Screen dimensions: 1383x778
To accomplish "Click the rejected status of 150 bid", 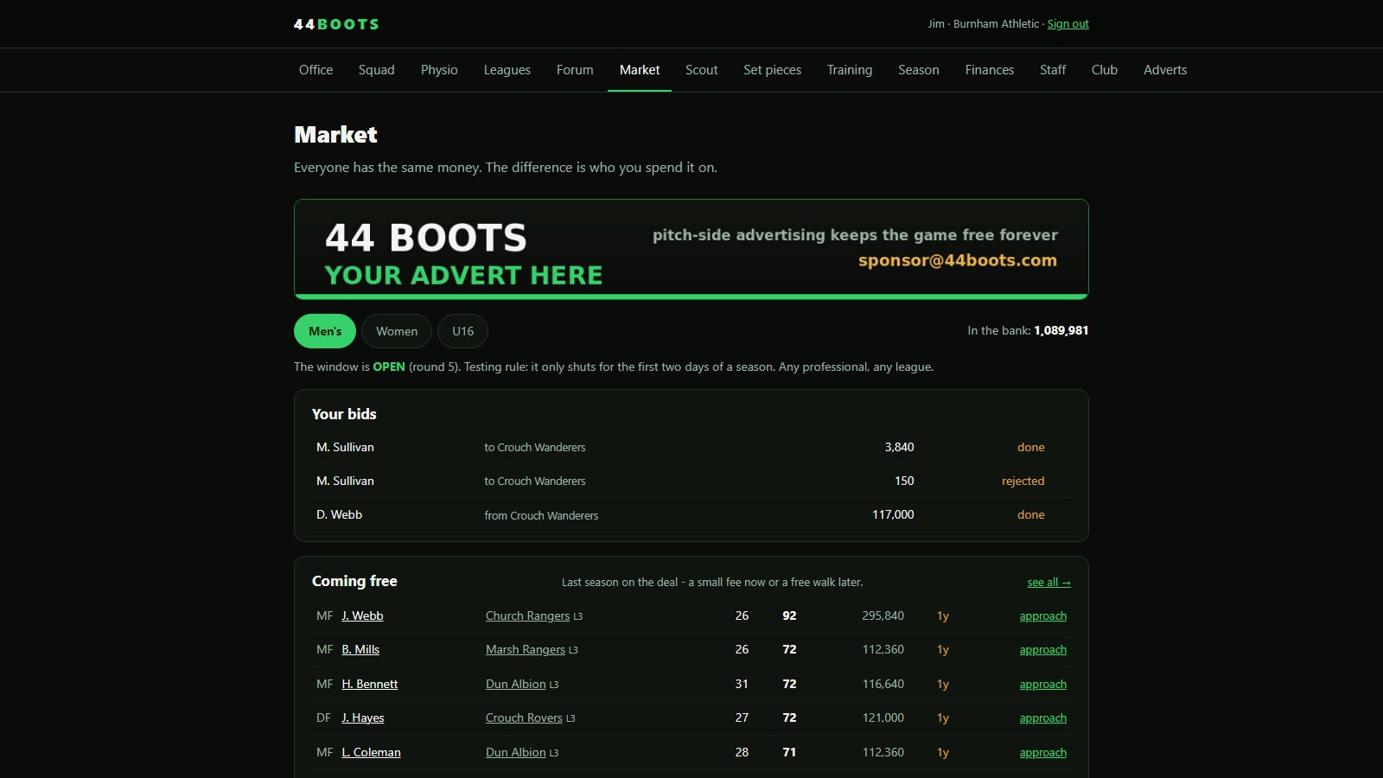I will (1023, 481).
